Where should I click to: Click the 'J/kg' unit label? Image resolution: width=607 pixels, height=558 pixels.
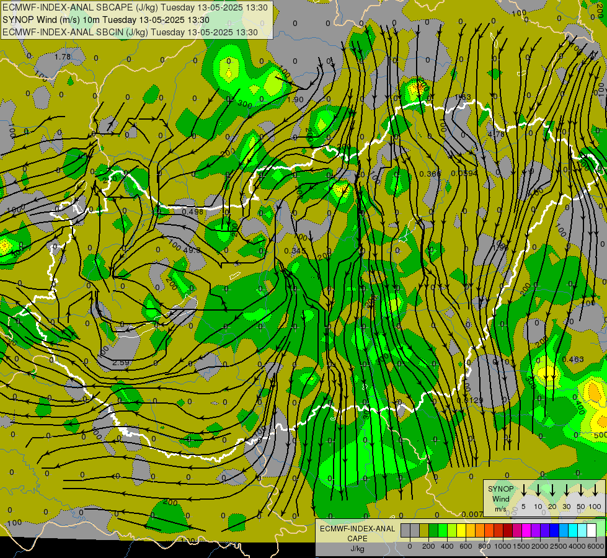(357, 549)
